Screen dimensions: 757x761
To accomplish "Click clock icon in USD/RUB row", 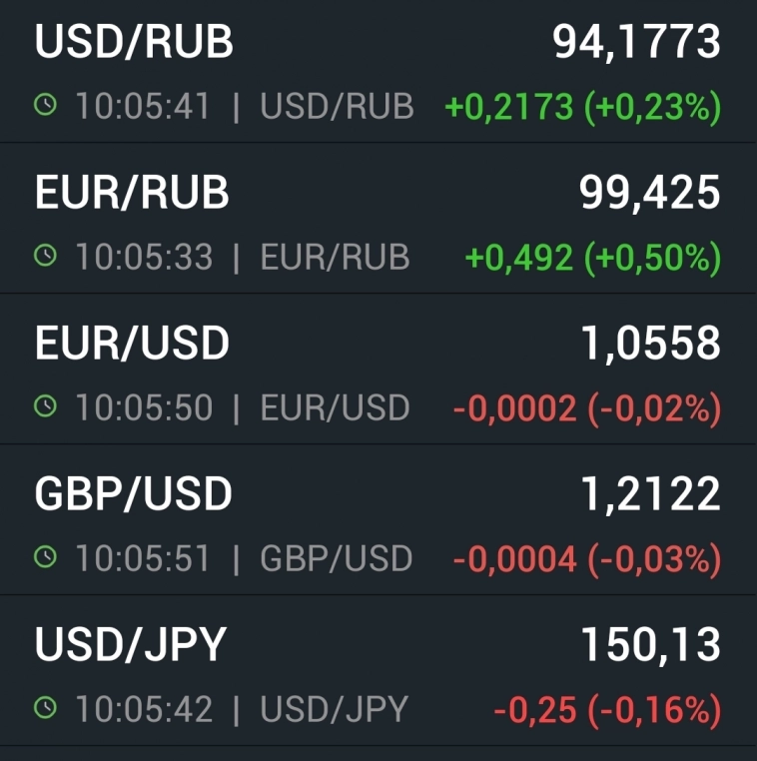I will click(x=45, y=106).
